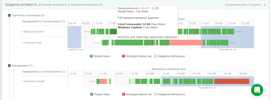Switch to Тижнева активність view

pyautogui.click(x=53, y=5)
